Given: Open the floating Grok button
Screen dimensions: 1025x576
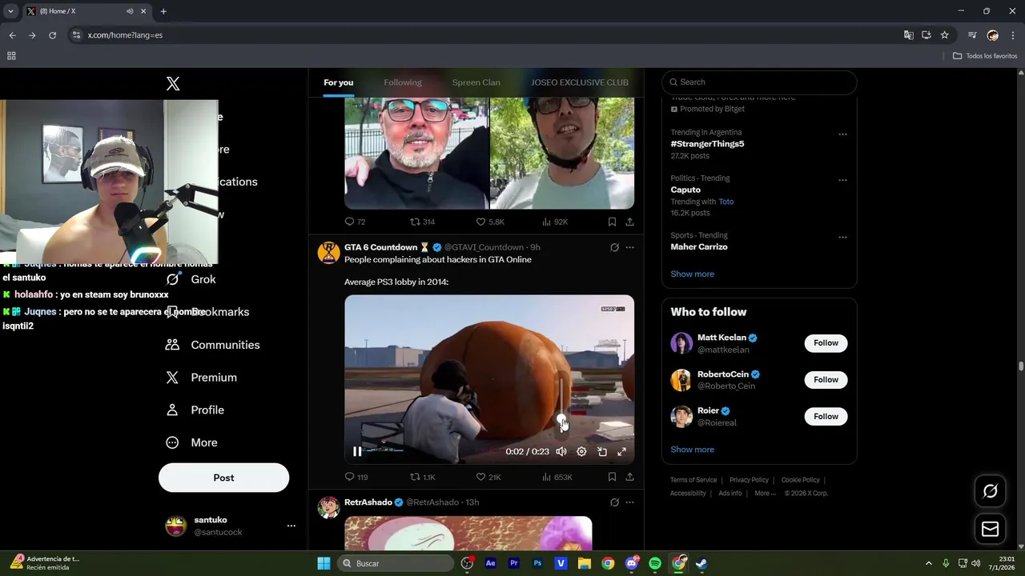Looking at the screenshot, I should coord(990,491).
